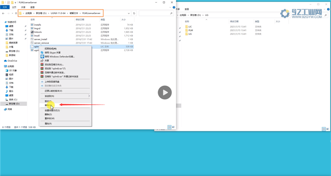Open the recent locations dropdown arrow

coord(12,13)
